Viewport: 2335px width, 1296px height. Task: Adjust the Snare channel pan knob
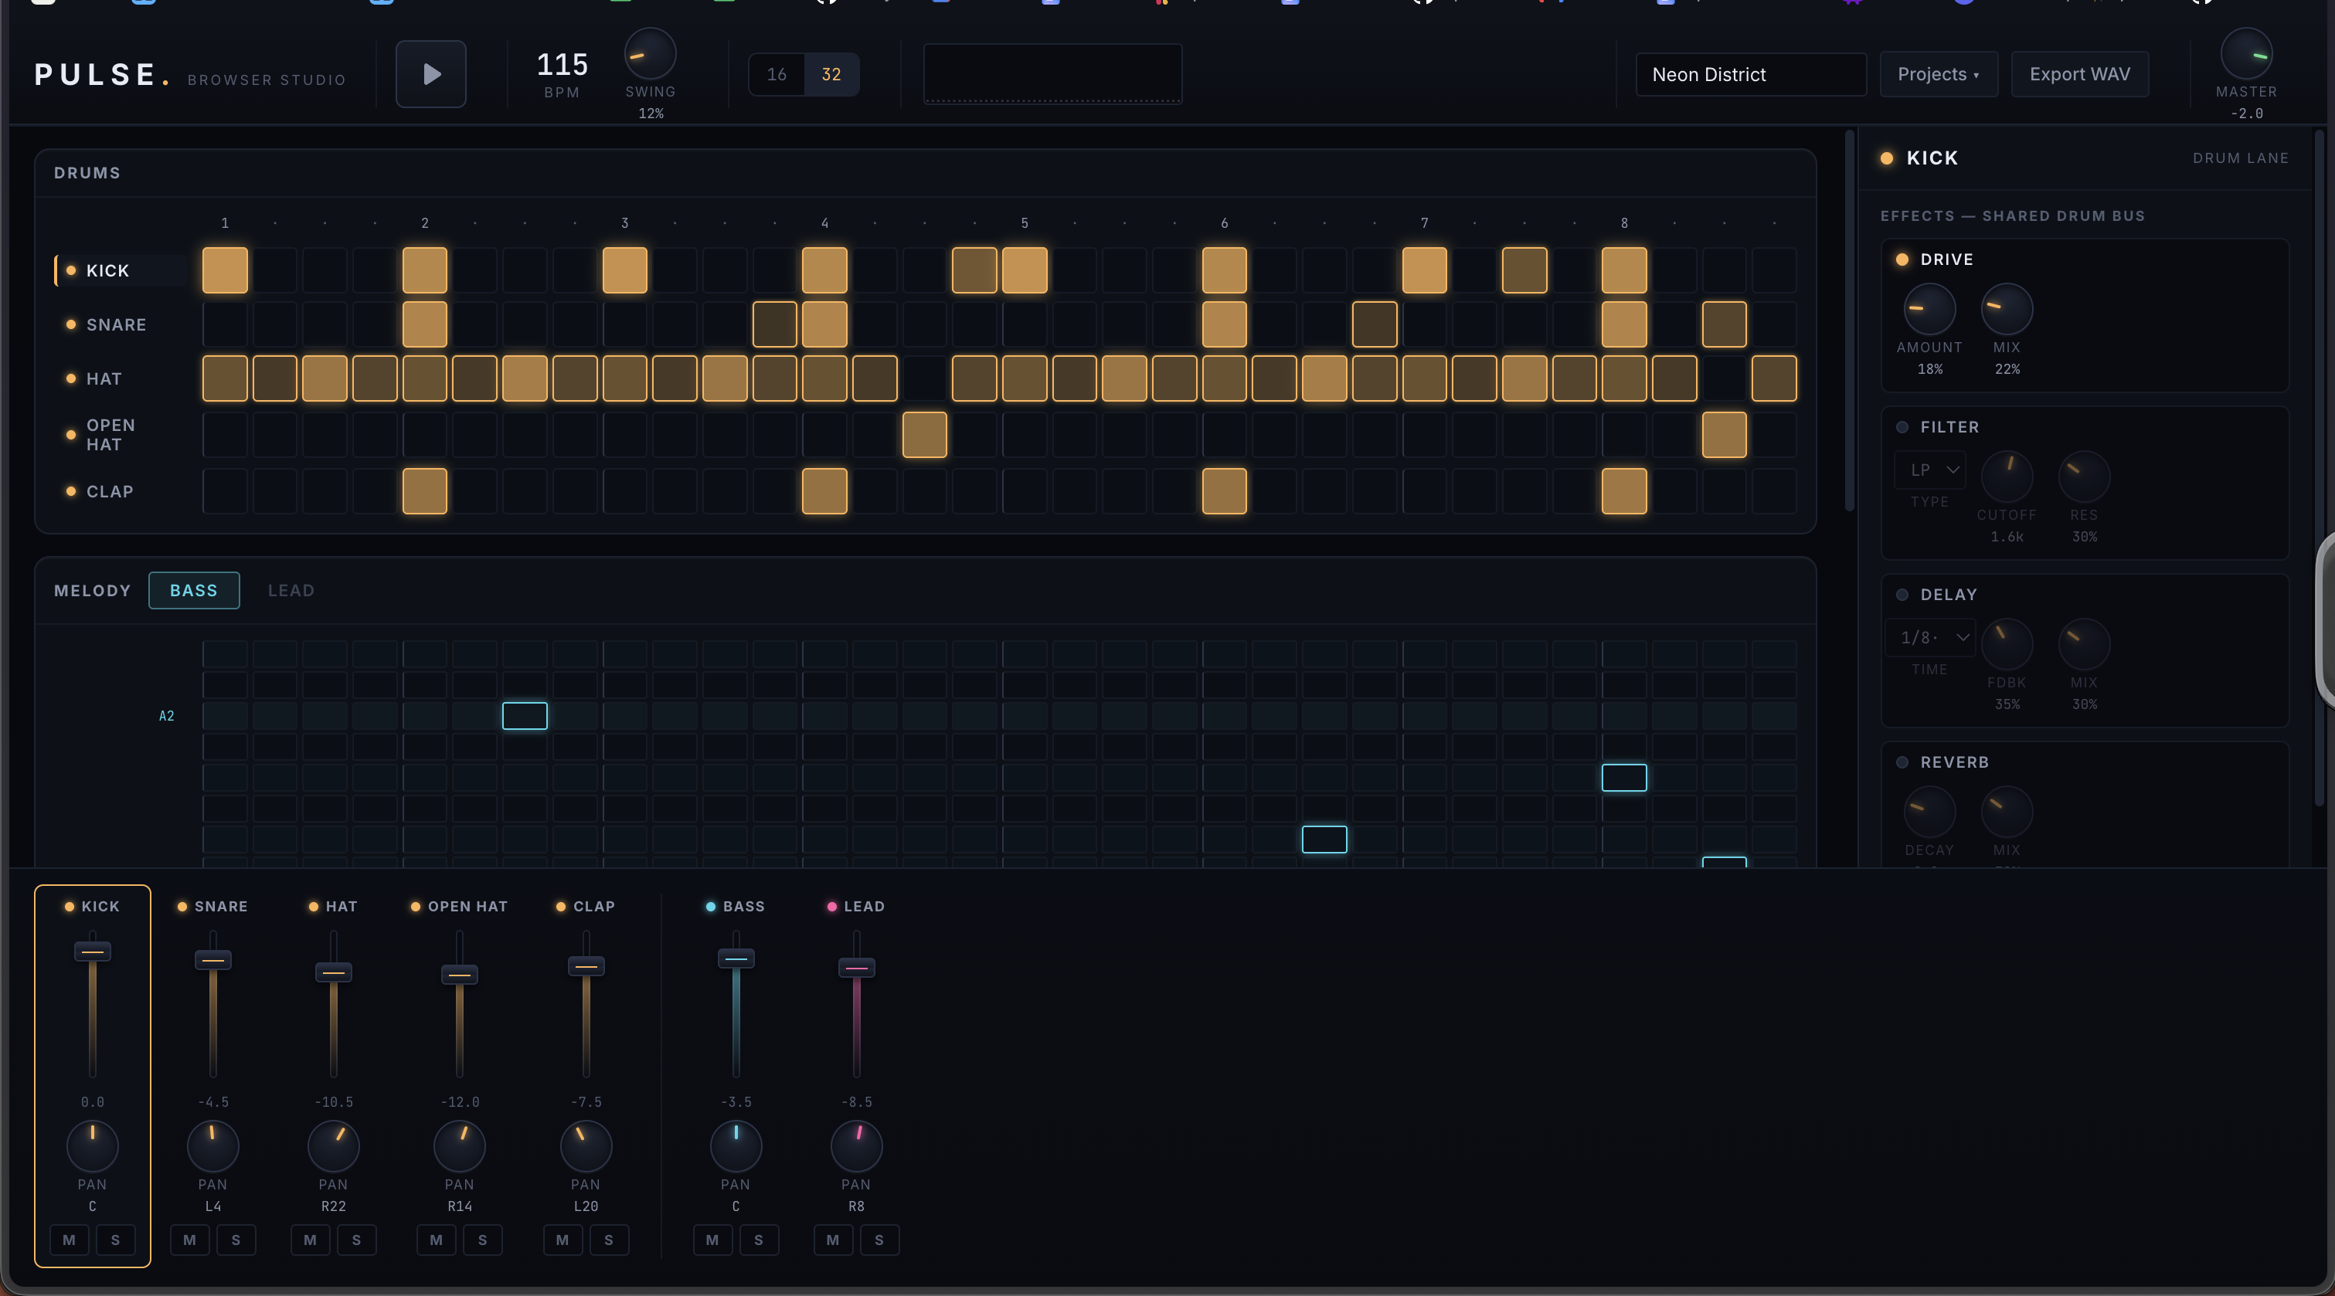(213, 1146)
